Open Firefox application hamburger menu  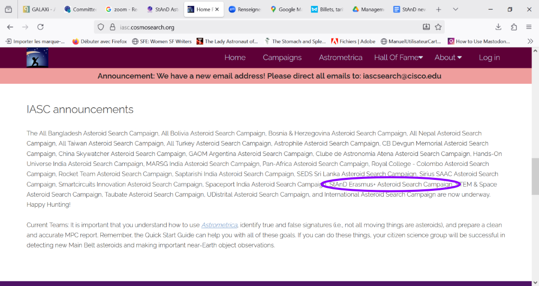(x=529, y=27)
